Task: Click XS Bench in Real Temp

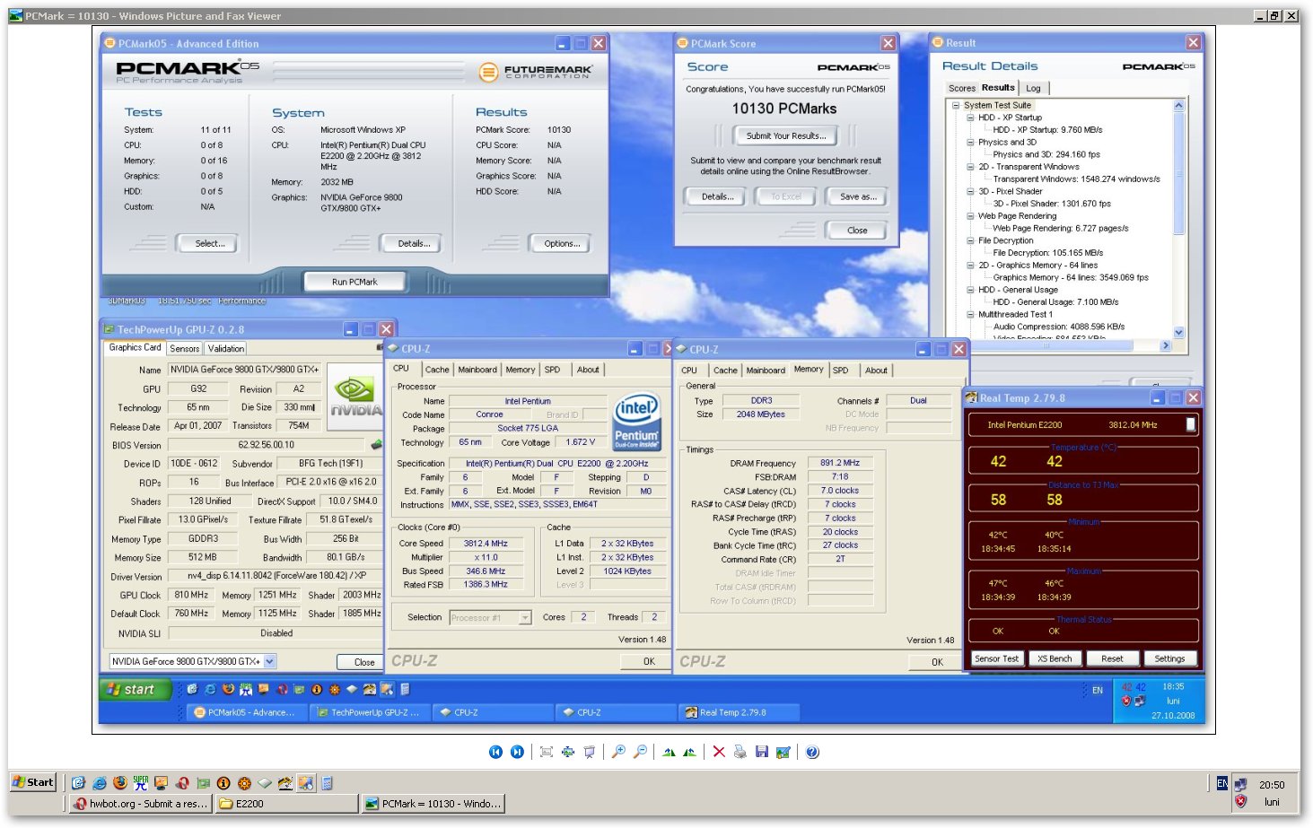Action: (x=1055, y=658)
